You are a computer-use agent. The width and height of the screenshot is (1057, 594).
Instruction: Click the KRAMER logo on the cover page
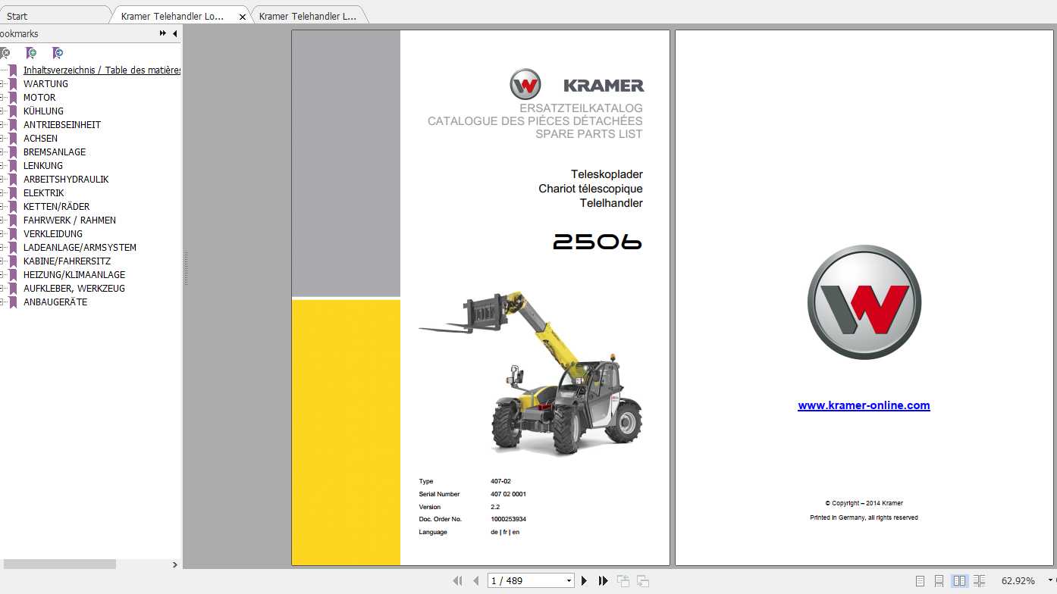577,84
